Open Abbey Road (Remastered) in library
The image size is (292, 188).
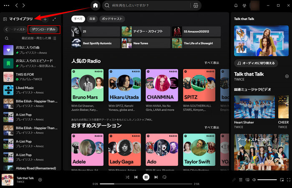(31, 168)
